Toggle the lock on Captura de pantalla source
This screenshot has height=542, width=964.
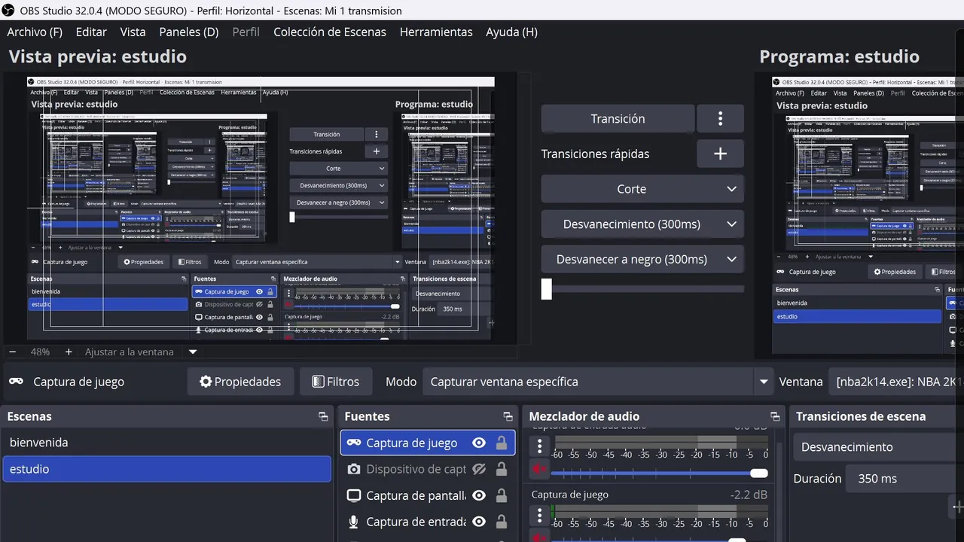tap(501, 495)
